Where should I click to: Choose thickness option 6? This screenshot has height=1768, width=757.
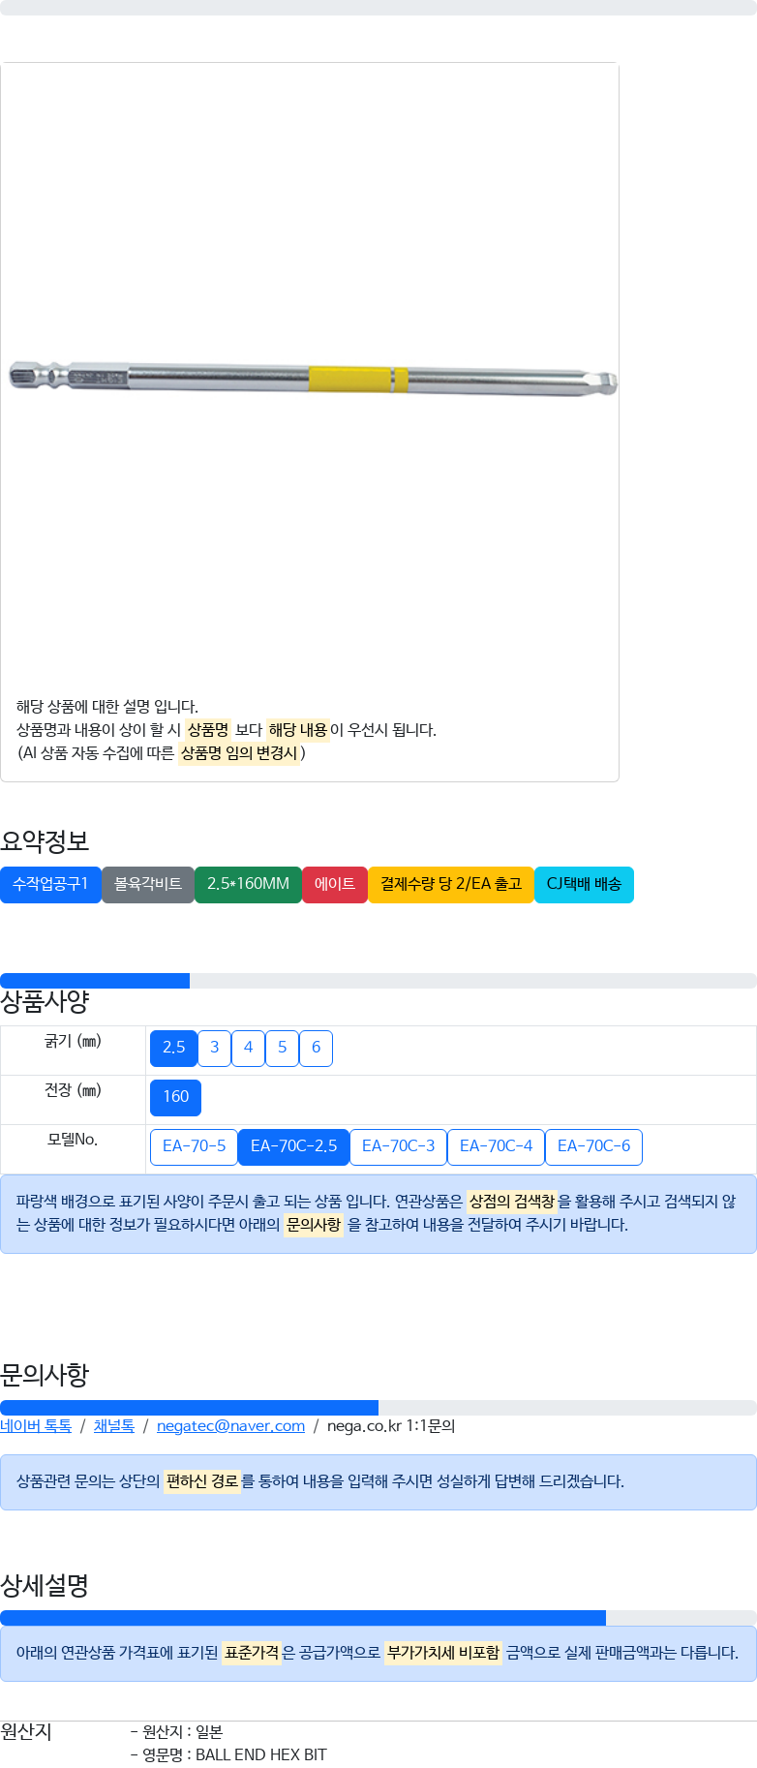pyautogui.click(x=316, y=1049)
